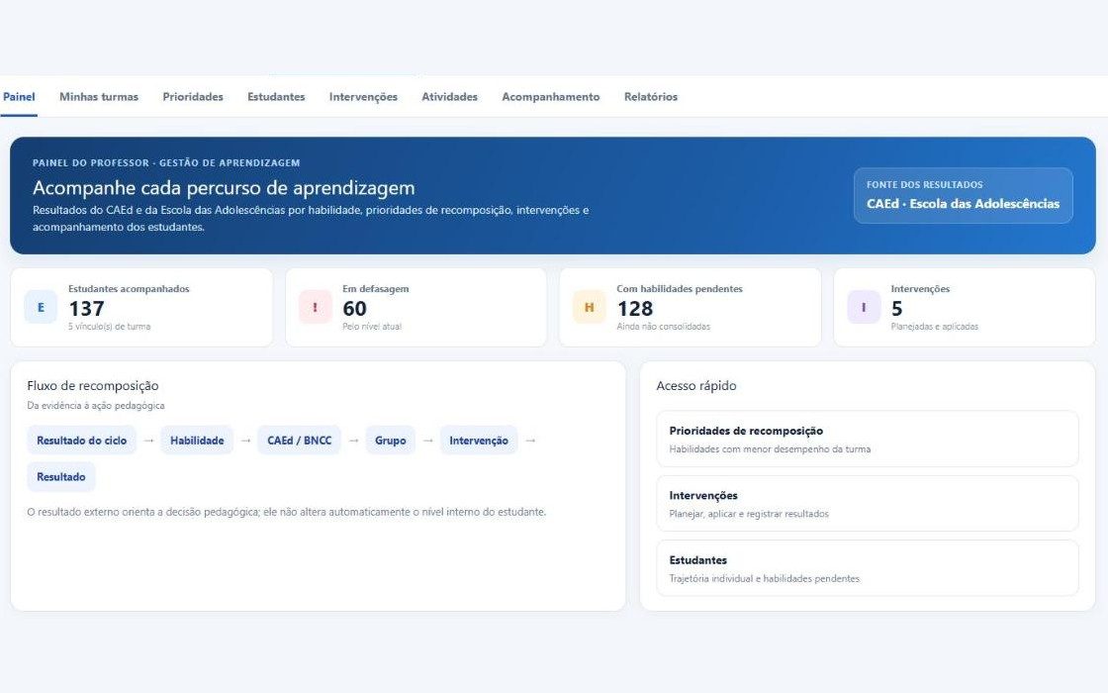Screen dimensions: 1108x693
Task: Click the Habilidade flow chip
Action: (197, 440)
